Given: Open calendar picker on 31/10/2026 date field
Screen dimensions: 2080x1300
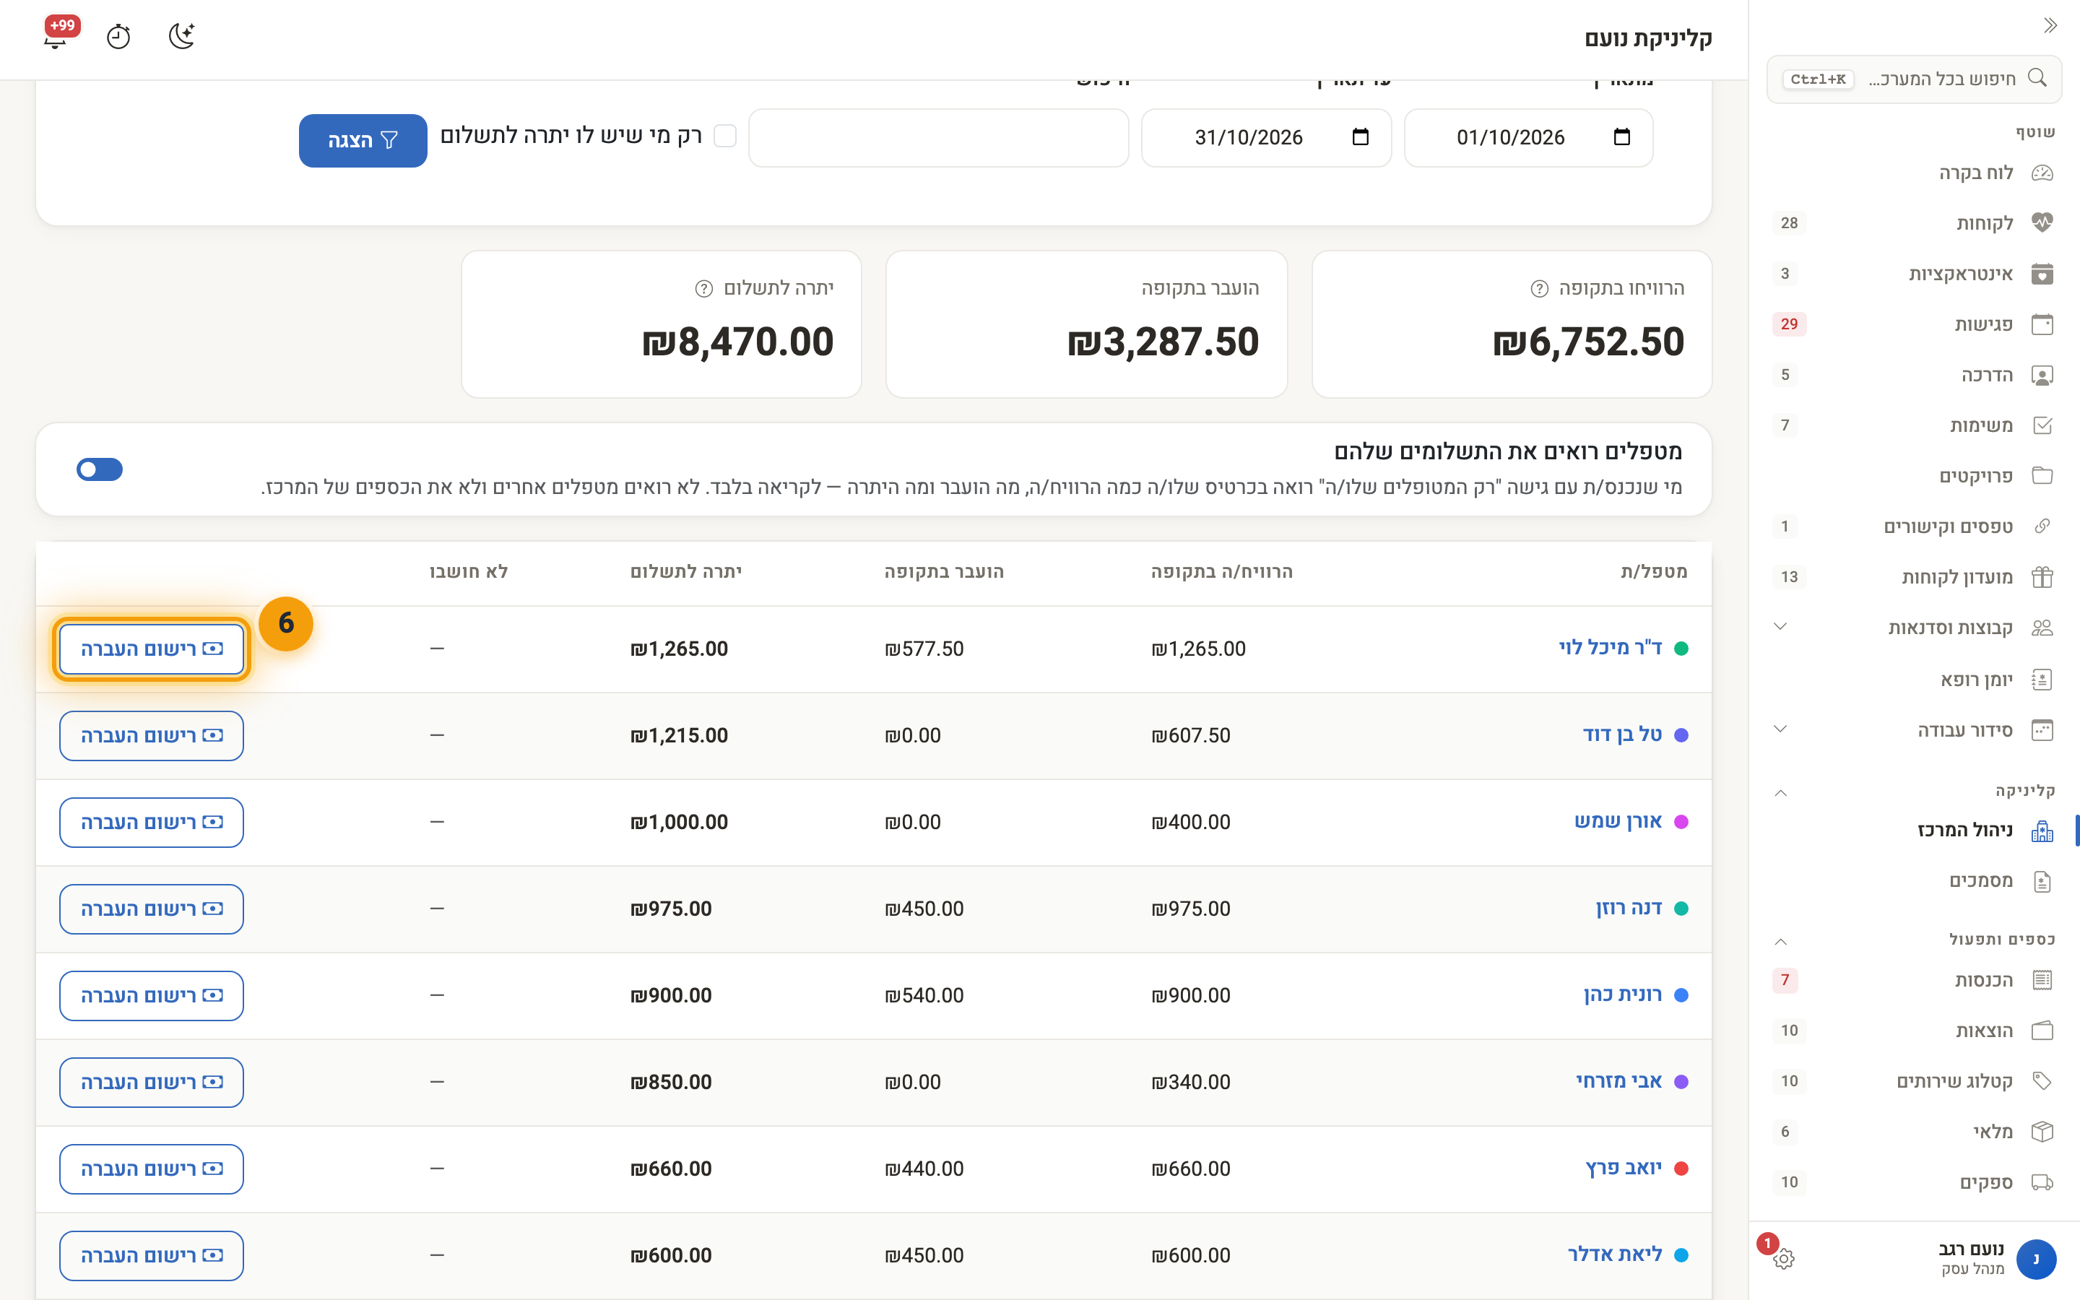Looking at the screenshot, I should pos(1360,136).
